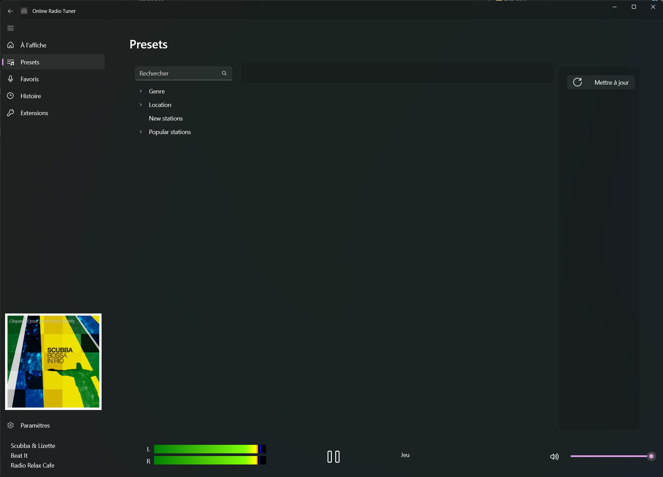Viewport: 663px width, 477px height.
Task: Click the À l'affiche home icon
Action: tap(10, 45)
